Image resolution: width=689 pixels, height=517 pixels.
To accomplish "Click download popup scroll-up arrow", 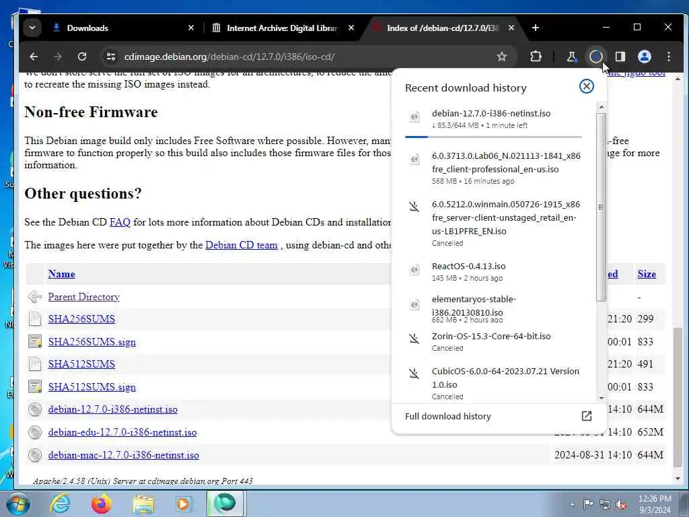I will click(x=601, y=107).
